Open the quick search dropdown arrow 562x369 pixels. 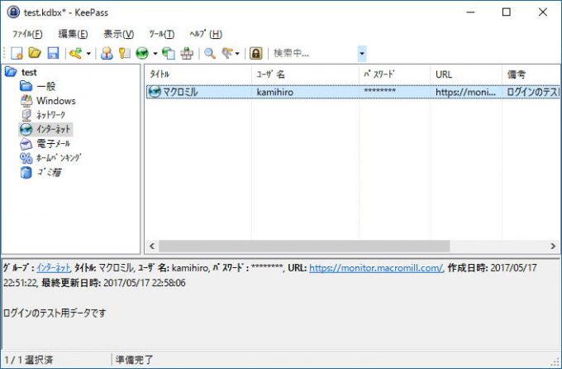pos(362,54)
